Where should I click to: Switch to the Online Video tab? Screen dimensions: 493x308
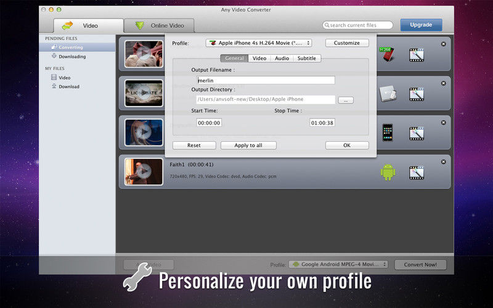pyautogui.click(x=159, y=26)
